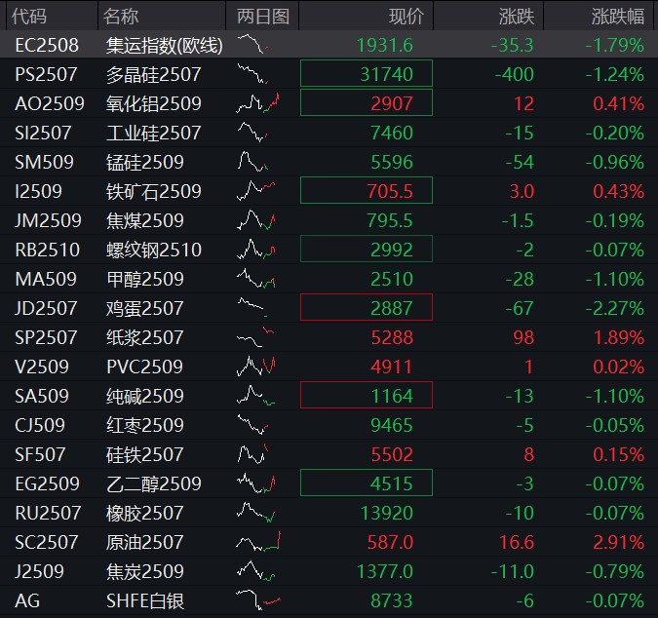Image resolution: width=658 pixels, height=618 pixels.
Task: Select the name 橡胶2507
Action: [145, 513]
